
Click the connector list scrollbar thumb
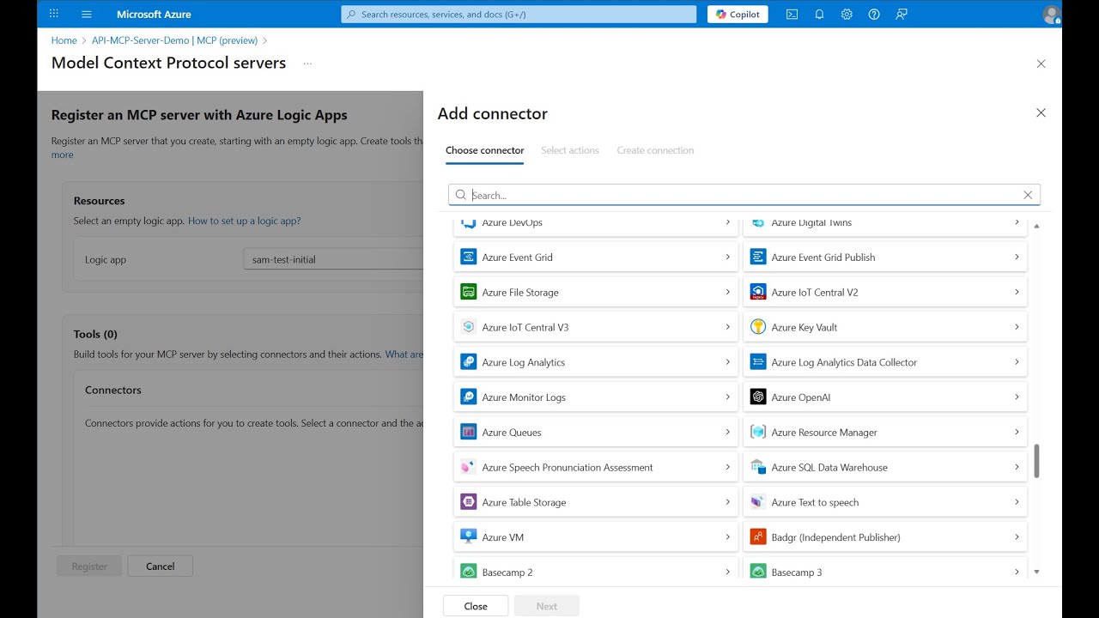pos(1036,461)
